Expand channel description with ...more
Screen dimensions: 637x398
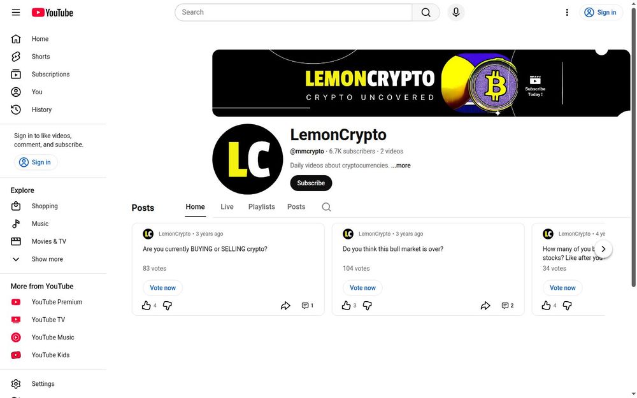click(401, 166)
